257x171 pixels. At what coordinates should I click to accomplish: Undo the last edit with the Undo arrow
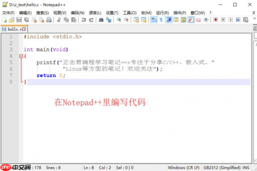coord(84,20)
